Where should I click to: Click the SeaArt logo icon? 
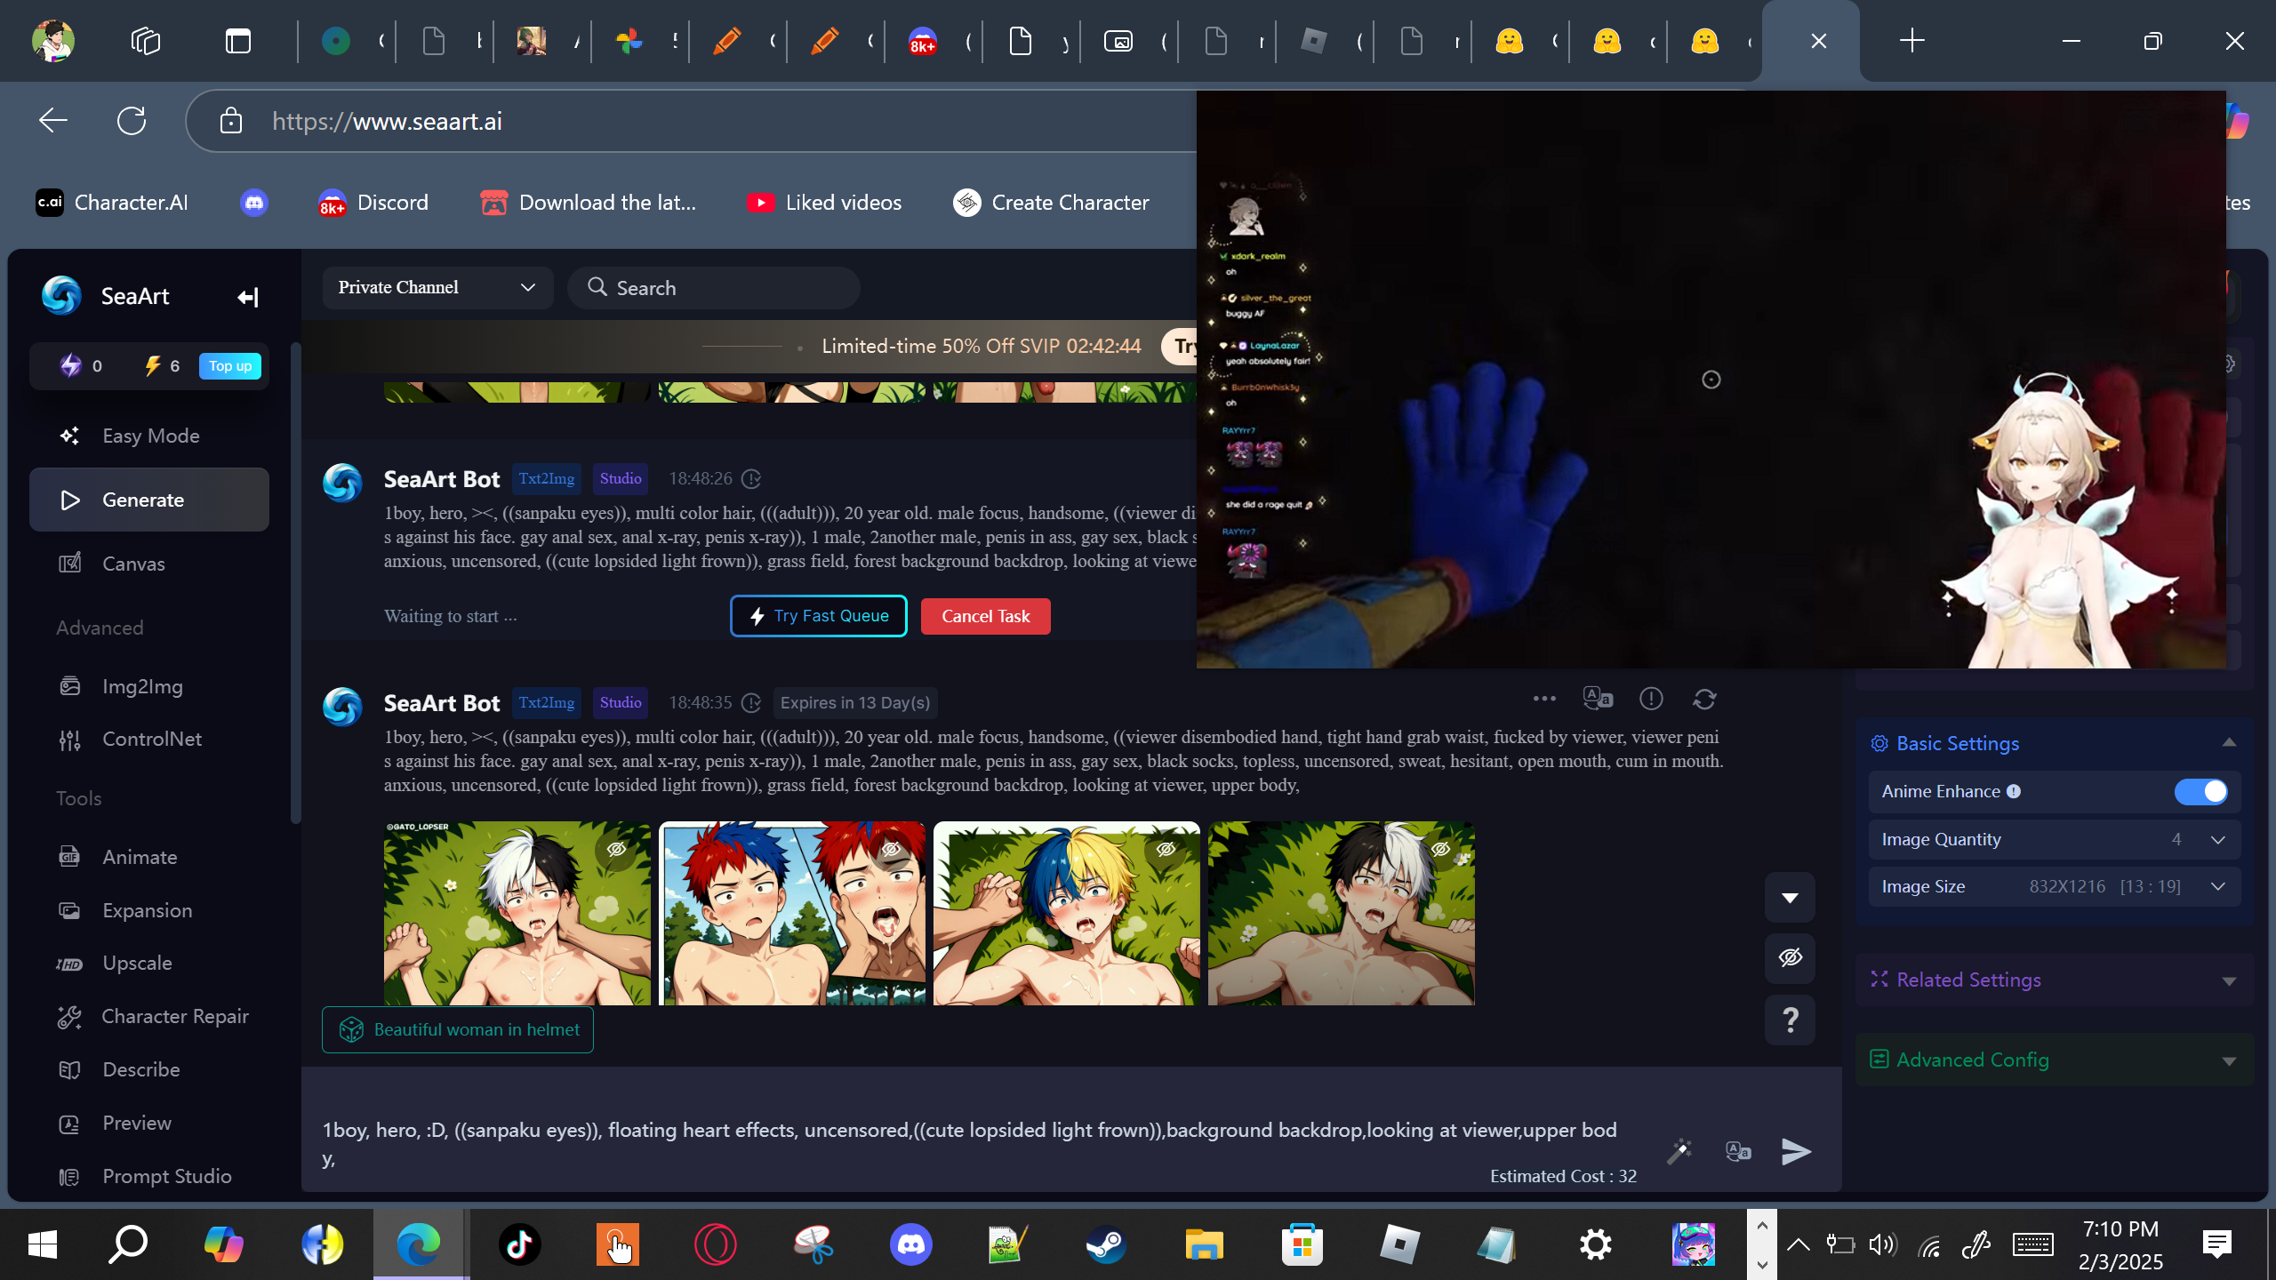tap(61, 296)
